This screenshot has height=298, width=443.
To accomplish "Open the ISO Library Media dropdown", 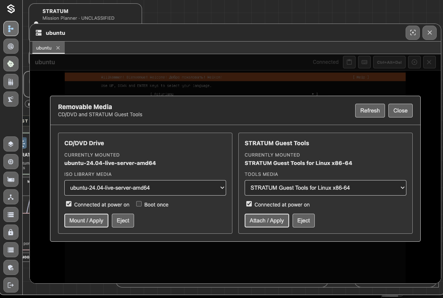I will 145,188.
